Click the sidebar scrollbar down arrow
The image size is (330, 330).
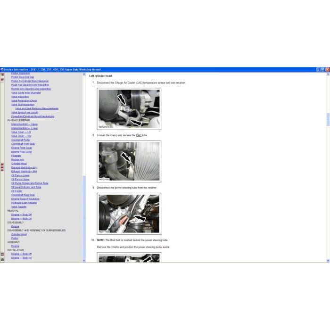[x=84, y=261]
